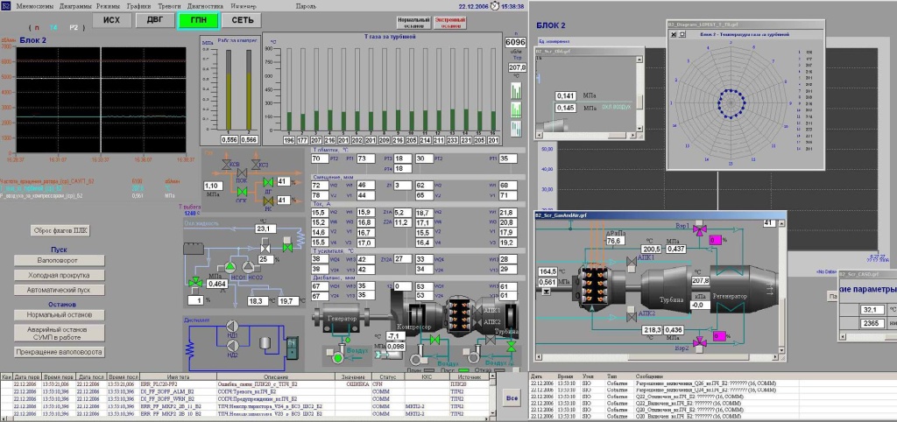Click the НСО1 pump icon
Screen dimensions: 897x422
click(x=229, y=268)
